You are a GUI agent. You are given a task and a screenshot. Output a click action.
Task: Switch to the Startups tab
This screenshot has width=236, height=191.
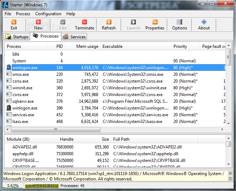(x=17, y=37)
